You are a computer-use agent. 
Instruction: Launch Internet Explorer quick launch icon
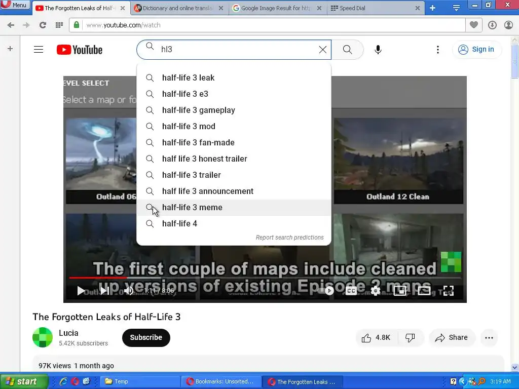[x=63, y=381]
